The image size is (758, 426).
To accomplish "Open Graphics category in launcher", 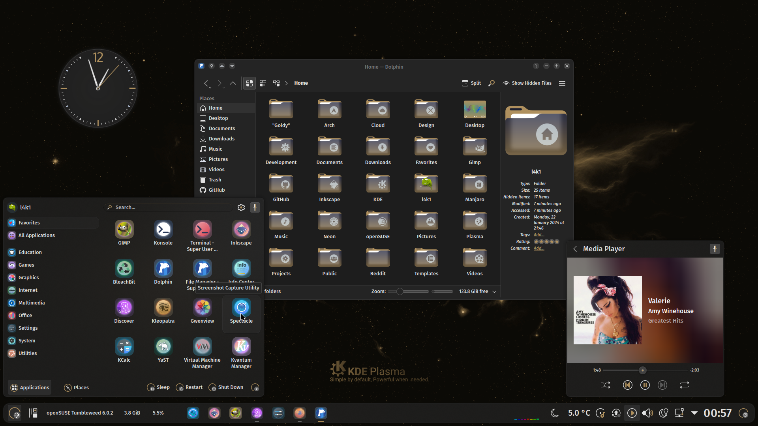I will click(x=53, y=278).
